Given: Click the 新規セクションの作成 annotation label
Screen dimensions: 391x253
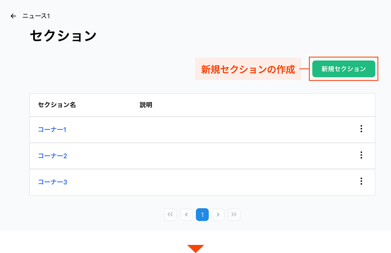Looking at the screenshot, I should click(x=248, y=69).
